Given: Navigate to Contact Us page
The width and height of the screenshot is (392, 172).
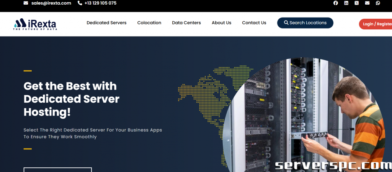Looking at the screenshot, I should coord(254,23).
